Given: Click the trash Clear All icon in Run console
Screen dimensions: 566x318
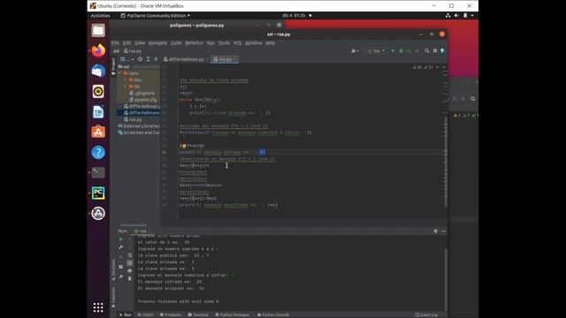Looking at the screenshot, I should point(130,278).
